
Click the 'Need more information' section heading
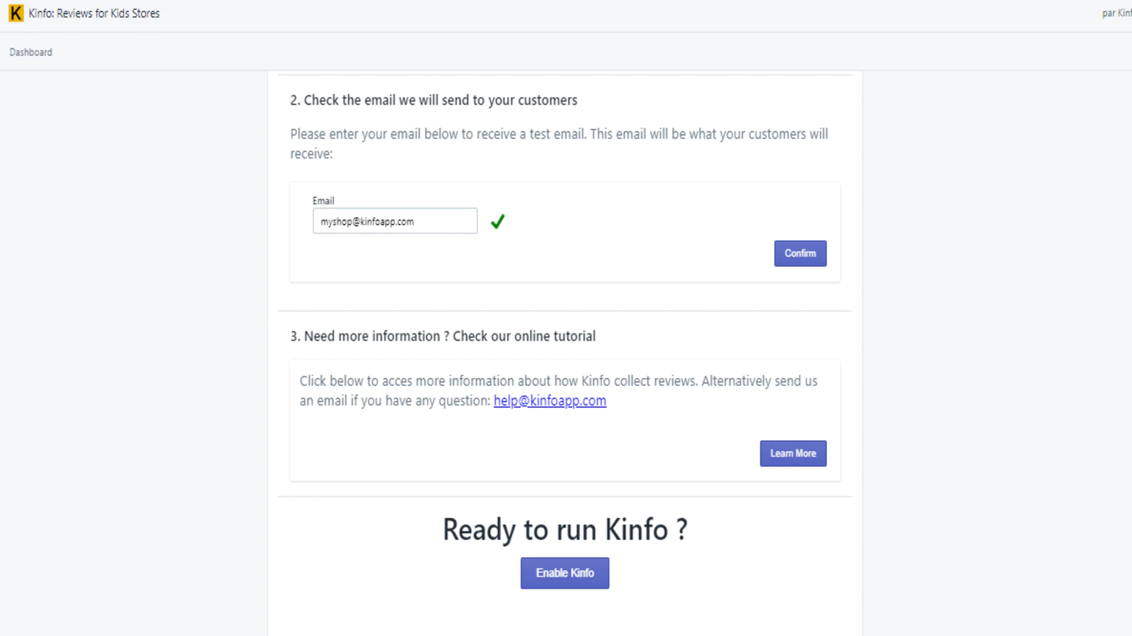click(443, 336)
